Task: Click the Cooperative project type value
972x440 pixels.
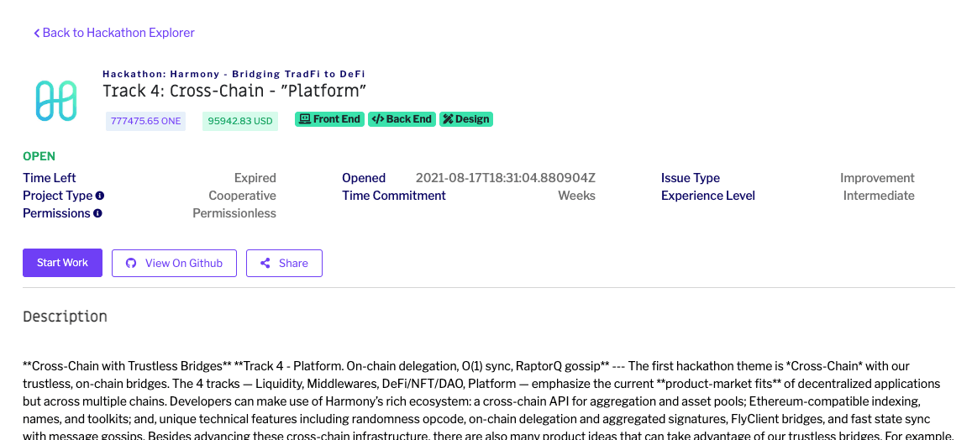Action: pyautogui.click(x=243, y=196)
